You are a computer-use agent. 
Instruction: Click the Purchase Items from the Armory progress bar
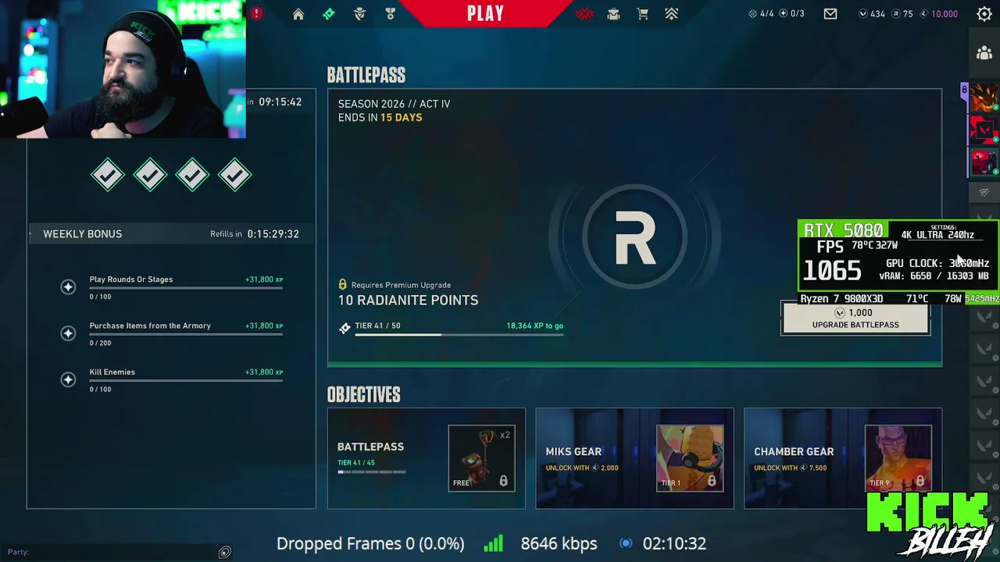click(x=186, y=335)
